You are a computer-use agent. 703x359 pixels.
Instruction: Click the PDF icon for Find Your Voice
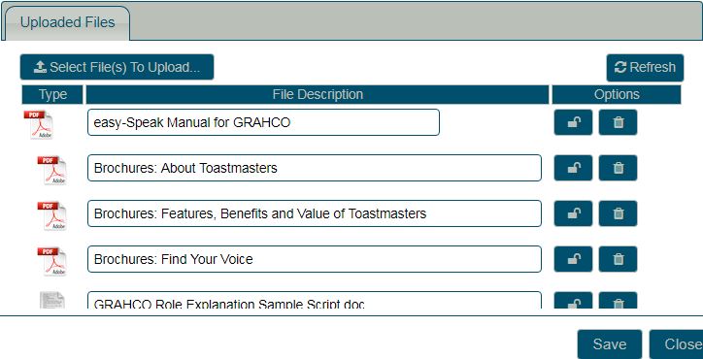[52, 262]
